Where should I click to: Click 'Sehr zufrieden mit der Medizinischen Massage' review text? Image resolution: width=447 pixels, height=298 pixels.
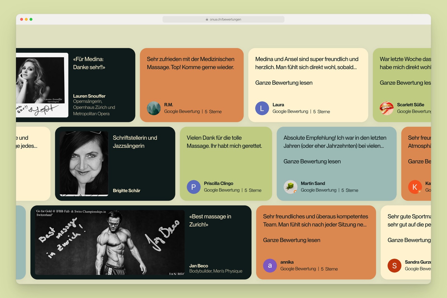(191, 63)
